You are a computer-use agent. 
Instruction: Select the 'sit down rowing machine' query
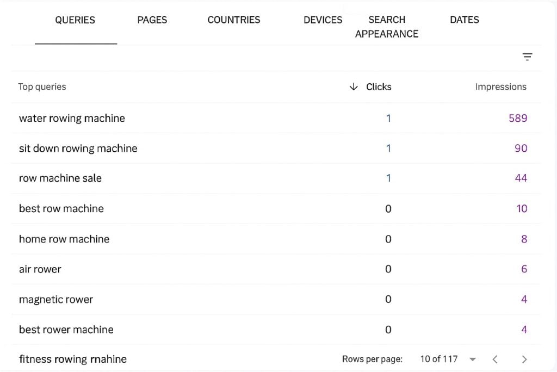pyautogui.click(x=78, y=148)
